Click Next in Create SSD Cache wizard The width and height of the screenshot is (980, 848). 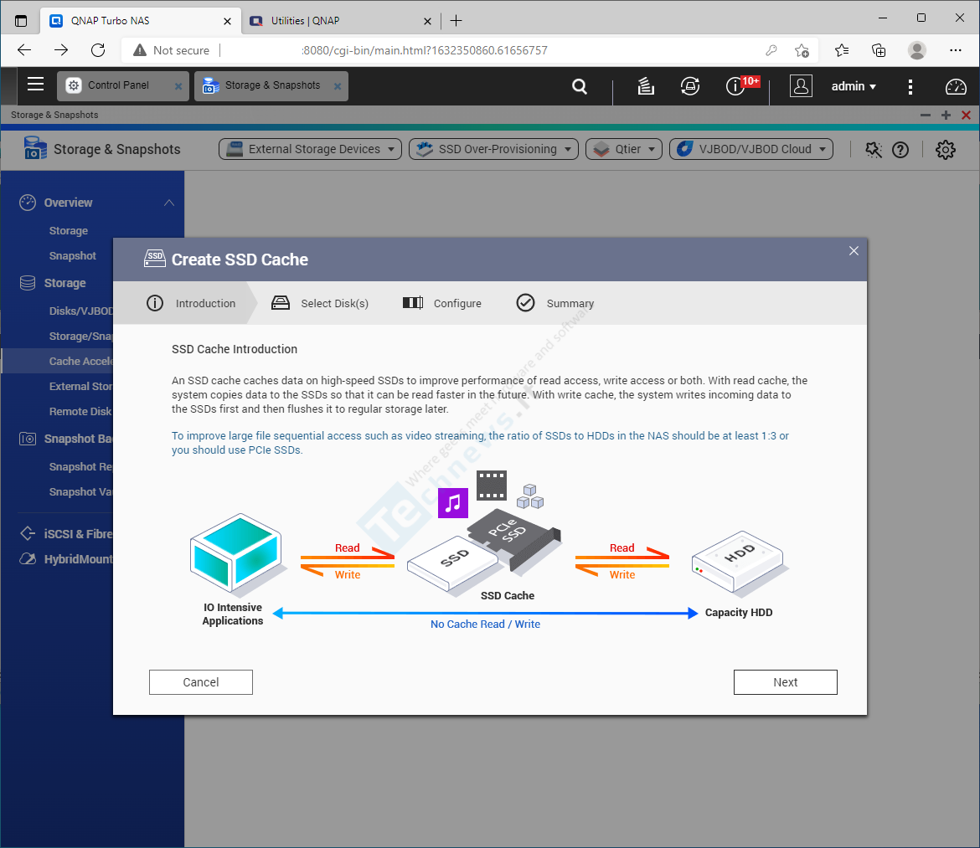point(785,682)
